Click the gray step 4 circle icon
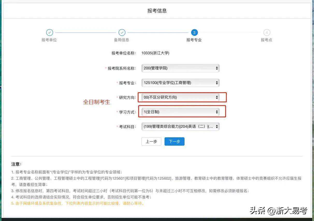Viewport: 314px width, 221px height. click(267, 33)
